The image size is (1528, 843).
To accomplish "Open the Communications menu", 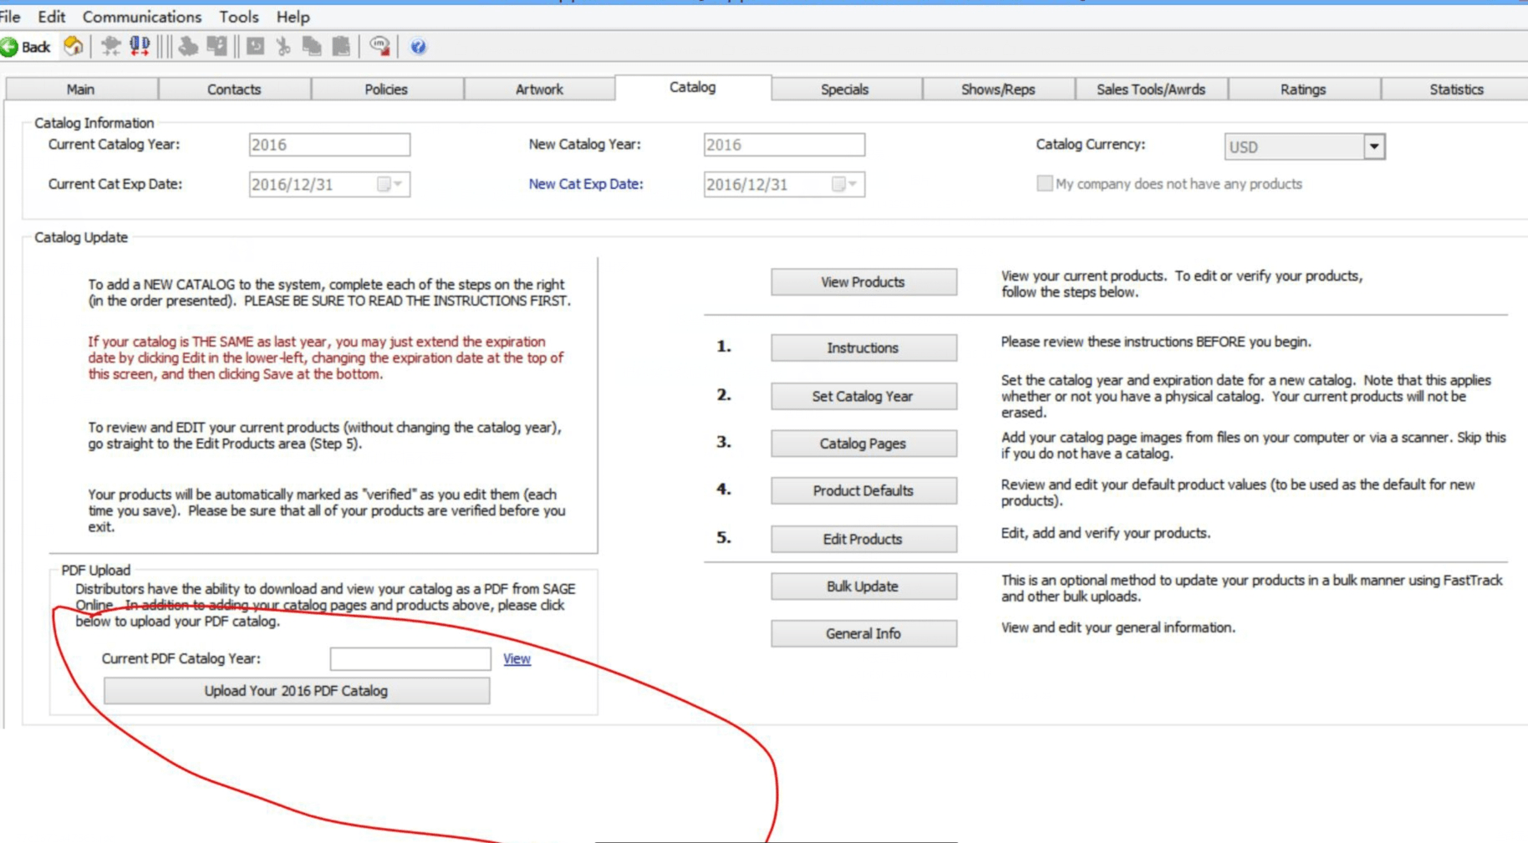I will (x=142, y=17).
